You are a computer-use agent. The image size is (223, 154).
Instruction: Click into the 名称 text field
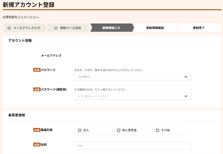click(x=132, y=146)
